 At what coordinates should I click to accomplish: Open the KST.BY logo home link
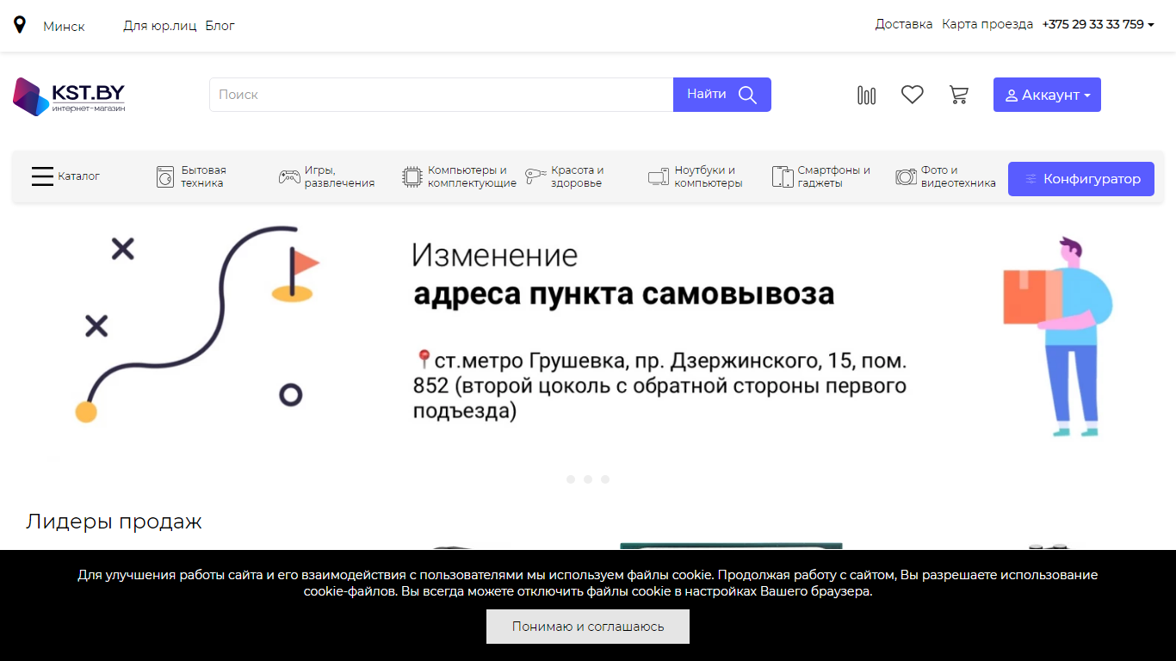(69, 96)
